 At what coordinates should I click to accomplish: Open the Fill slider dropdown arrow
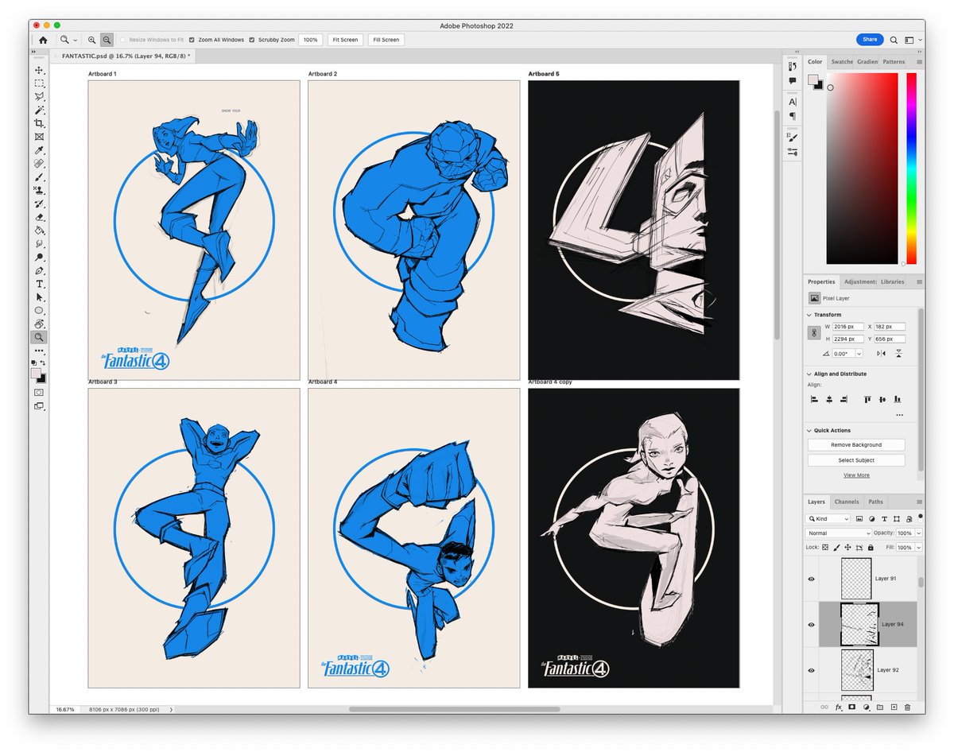point(919,548)
